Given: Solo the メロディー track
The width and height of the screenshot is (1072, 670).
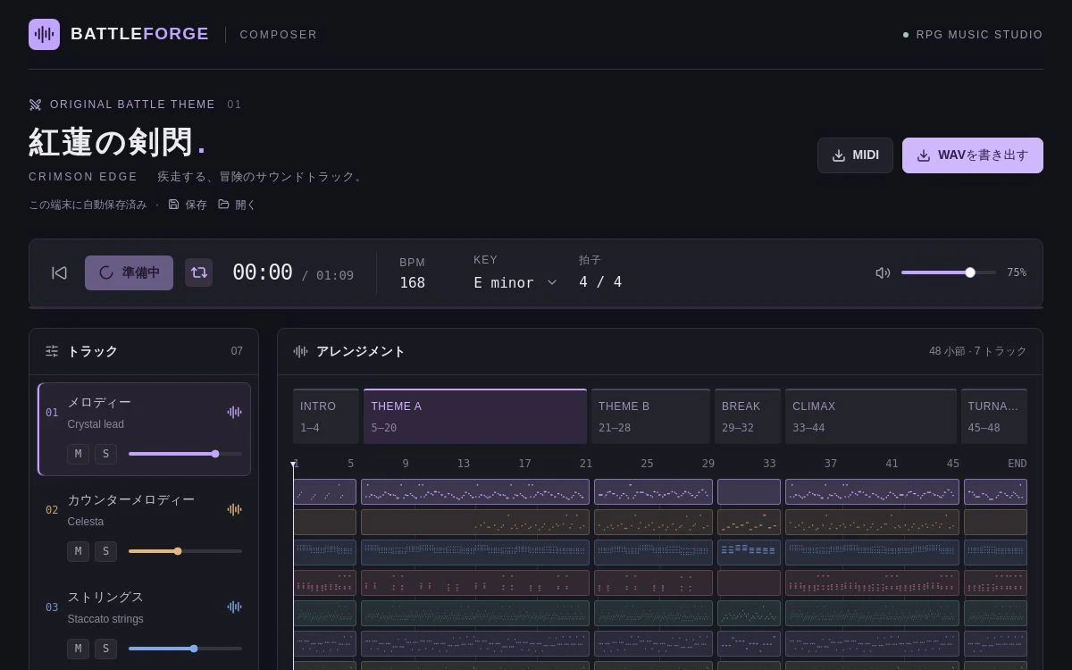Looking at the screenshot, I should click(x=105, y=454).
